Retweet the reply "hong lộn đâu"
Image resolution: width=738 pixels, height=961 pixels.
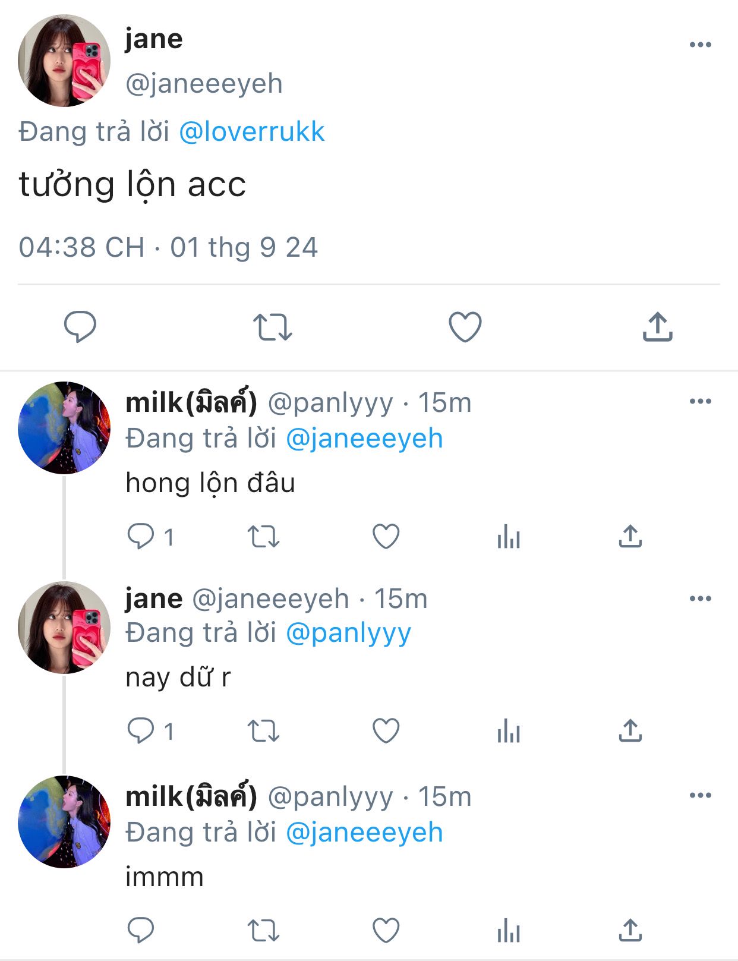[x=263, y=537]
